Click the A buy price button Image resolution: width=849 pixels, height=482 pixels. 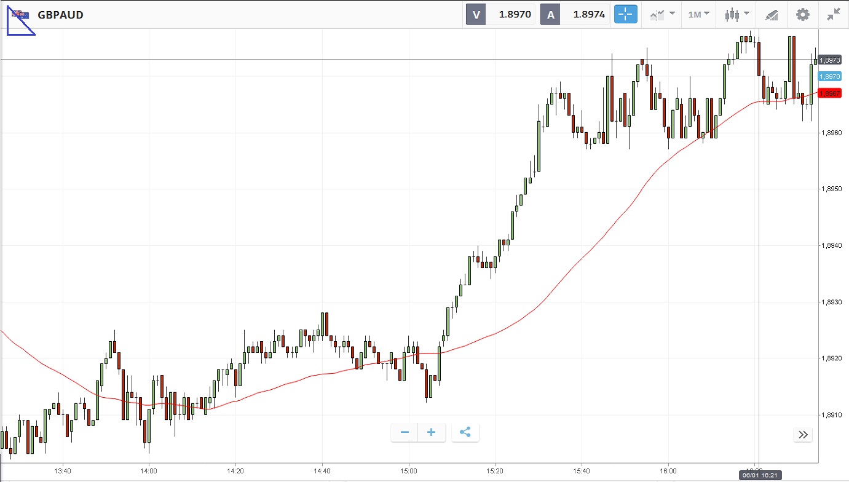[575, 15]
